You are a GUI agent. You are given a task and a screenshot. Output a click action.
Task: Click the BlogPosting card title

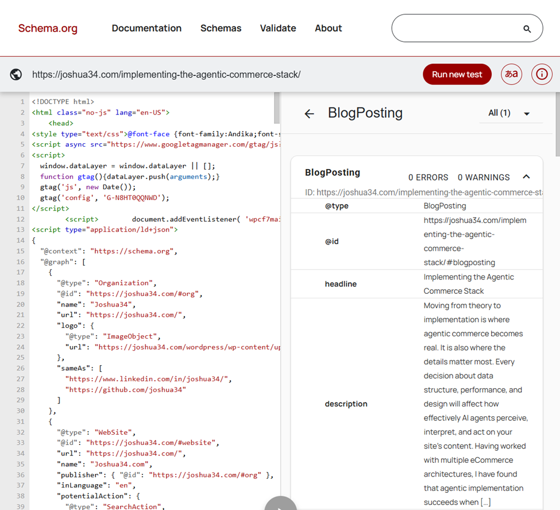[333, 172]
